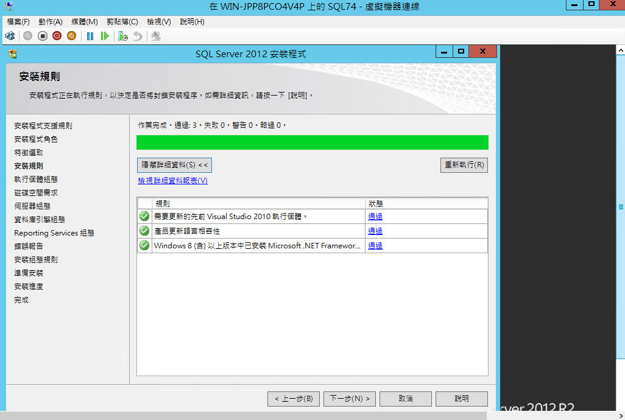Click the 磁碟空間需求 step in sidebar

(36, 193)
